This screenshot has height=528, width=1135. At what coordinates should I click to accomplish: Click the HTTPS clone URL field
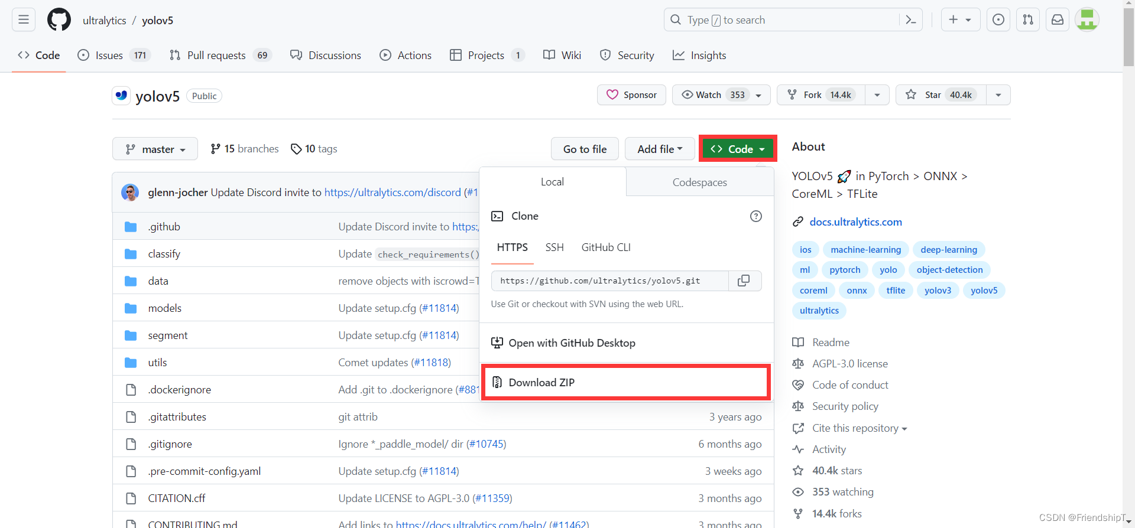coord(609,281)
